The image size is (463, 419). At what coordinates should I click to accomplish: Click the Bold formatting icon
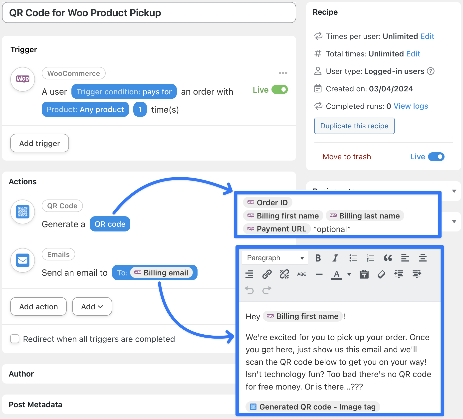[x=318, y=258]
